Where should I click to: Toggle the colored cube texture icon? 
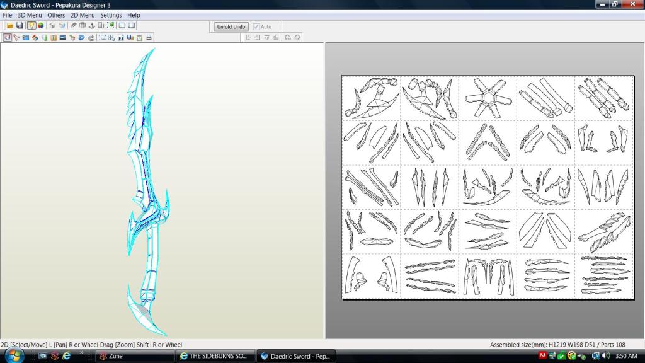(x=41, y=25)
